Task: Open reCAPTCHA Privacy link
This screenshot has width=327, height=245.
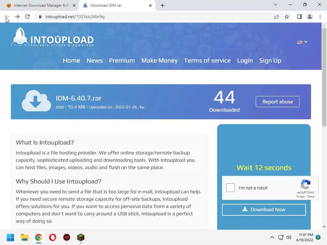Action: (x=300, y=197)
